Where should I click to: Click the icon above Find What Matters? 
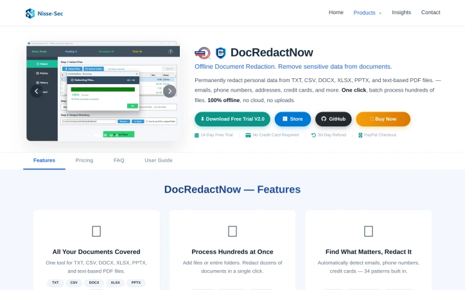(x=368, y=232)
